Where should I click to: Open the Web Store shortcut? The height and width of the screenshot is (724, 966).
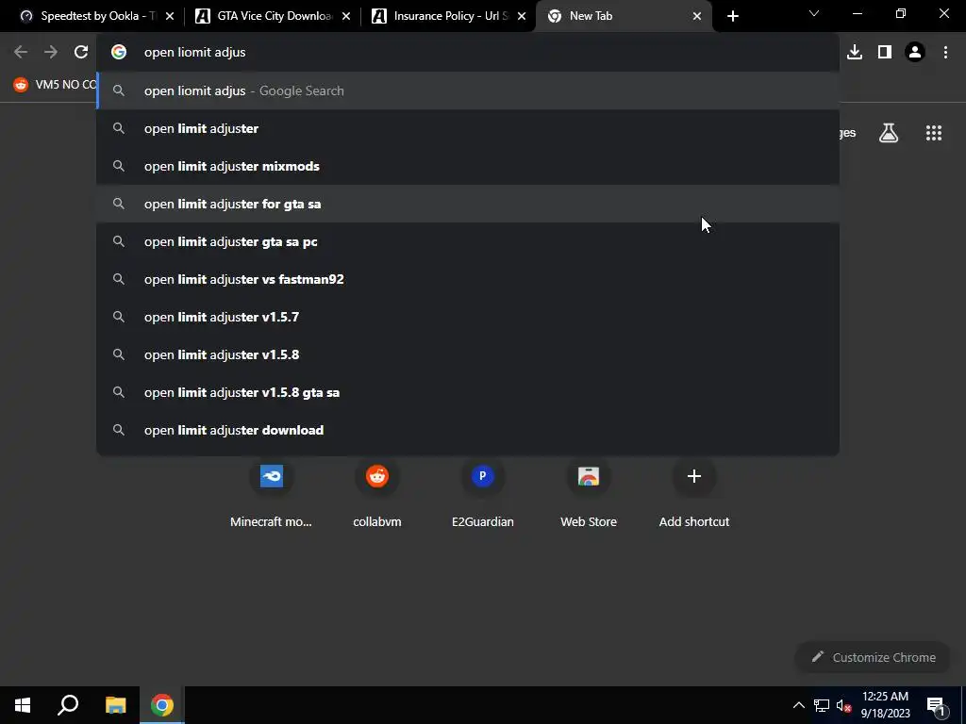(589, 496)
